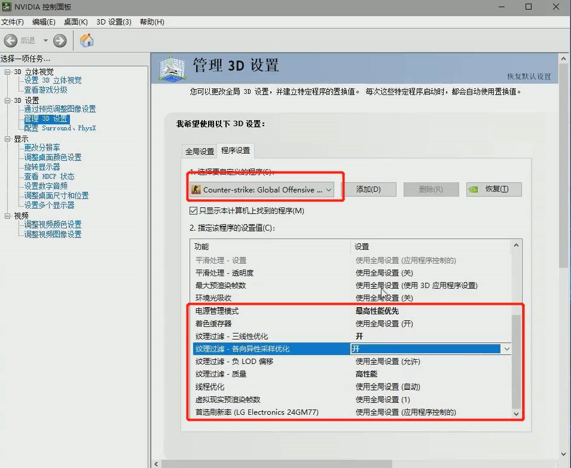Click 最高性能优先 setting value
Image resolution: width=571 pixels, height=468 pixels.
pos(377,311)
